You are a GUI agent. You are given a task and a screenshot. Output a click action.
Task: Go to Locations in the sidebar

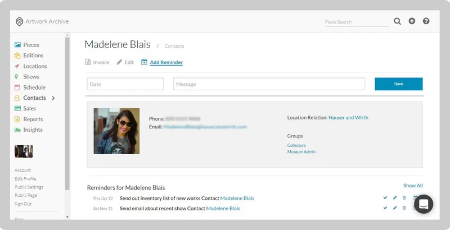click(35, 66)
